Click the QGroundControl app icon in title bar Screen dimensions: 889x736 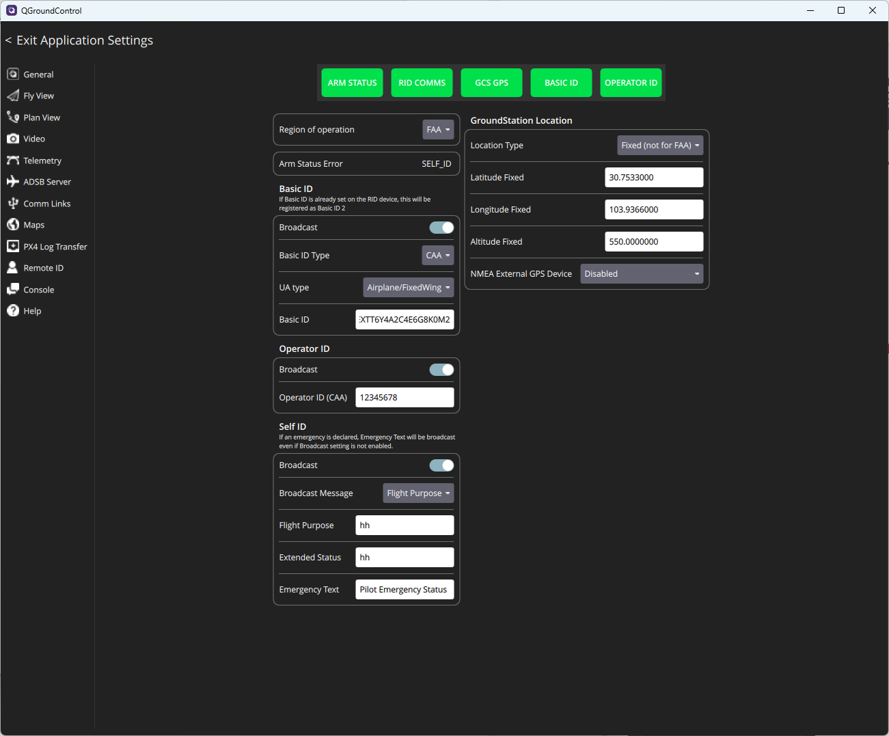pos(12,10)
